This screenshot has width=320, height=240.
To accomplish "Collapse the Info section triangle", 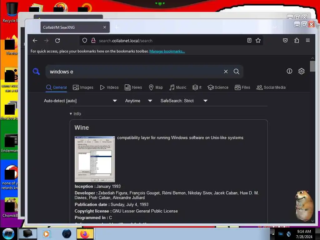I will (x=71, y=114).
